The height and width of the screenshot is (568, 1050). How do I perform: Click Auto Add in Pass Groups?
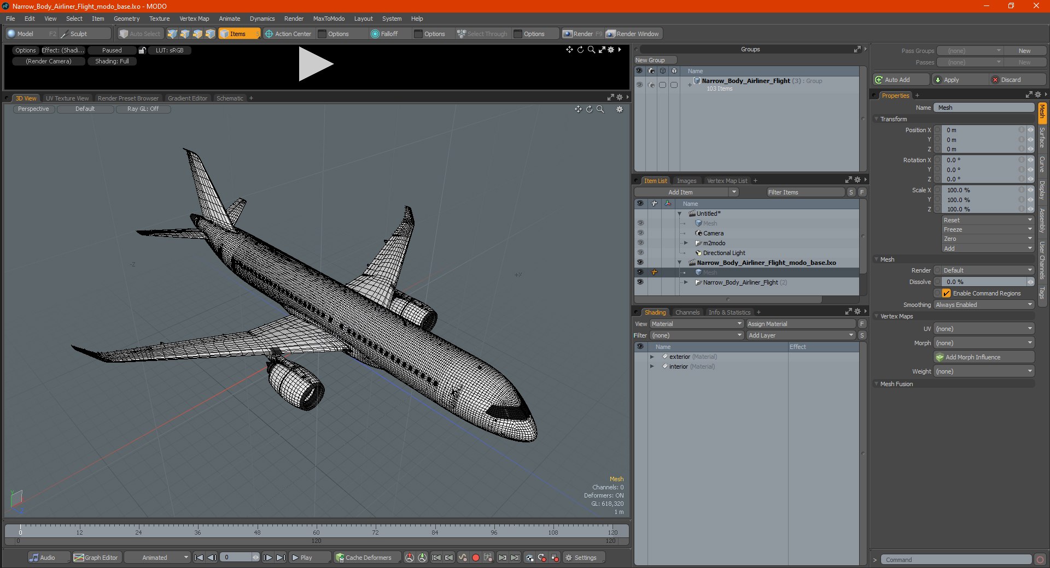point(901,80)
